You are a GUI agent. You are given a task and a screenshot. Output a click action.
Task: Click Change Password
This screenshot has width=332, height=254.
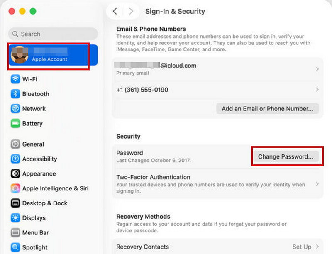(287, 156)
